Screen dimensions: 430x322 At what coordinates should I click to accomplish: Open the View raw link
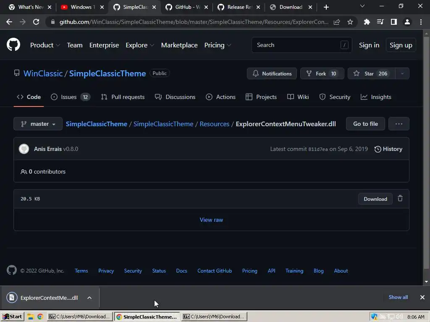[211, 220]
